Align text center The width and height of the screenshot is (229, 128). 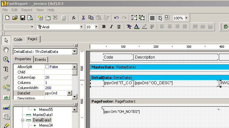(169, 27)
